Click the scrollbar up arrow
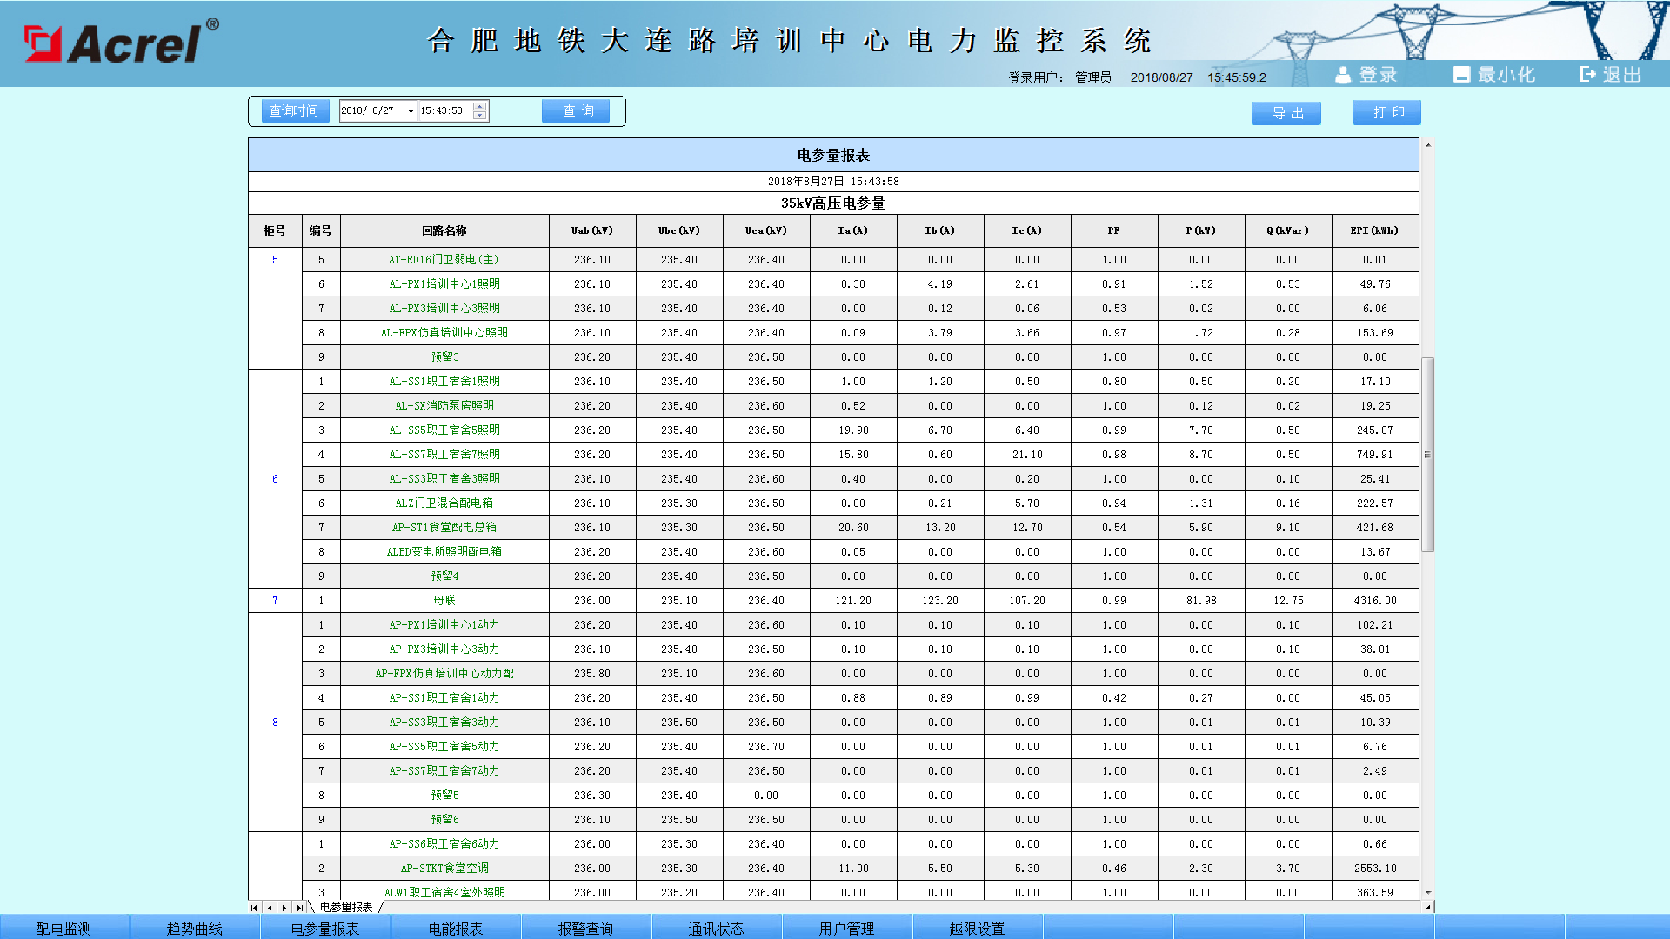The width and height of the screenshot is (1670, 939). click(x=1427, y=145)
